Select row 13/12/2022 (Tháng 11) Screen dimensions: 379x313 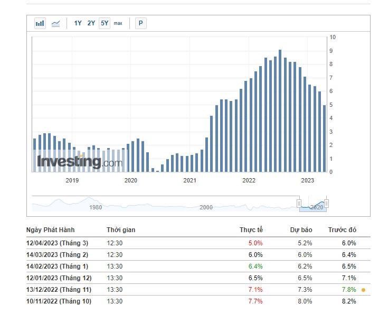[x=198, y=290]
